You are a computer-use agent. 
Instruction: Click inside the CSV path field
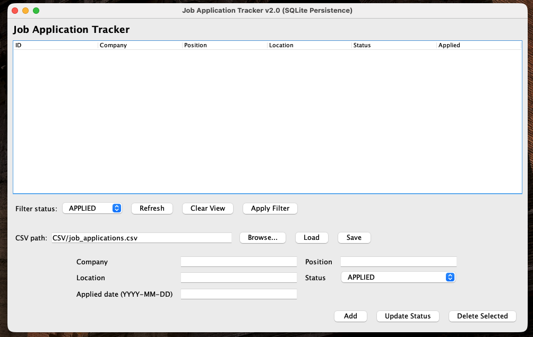[x=141, y=237]
